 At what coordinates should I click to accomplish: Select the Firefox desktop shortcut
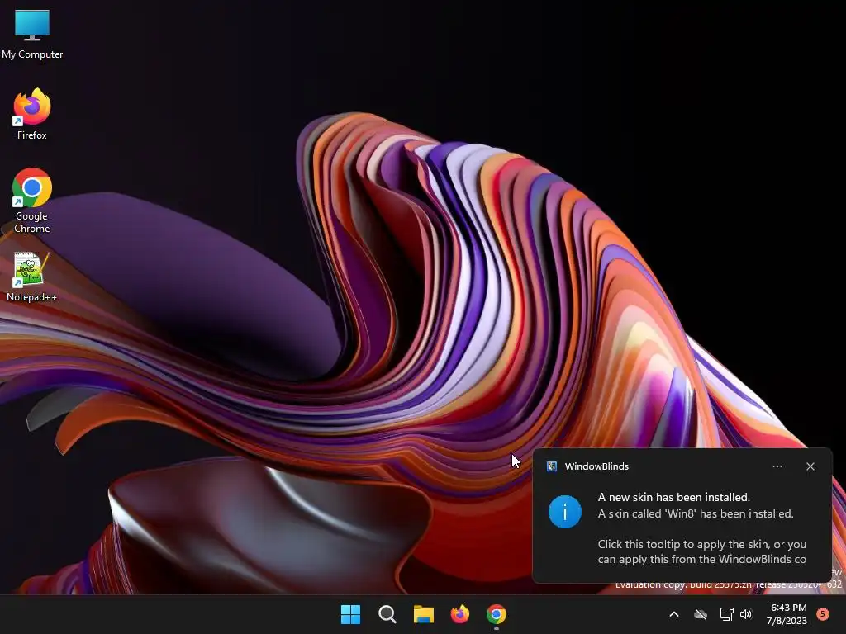32,114
